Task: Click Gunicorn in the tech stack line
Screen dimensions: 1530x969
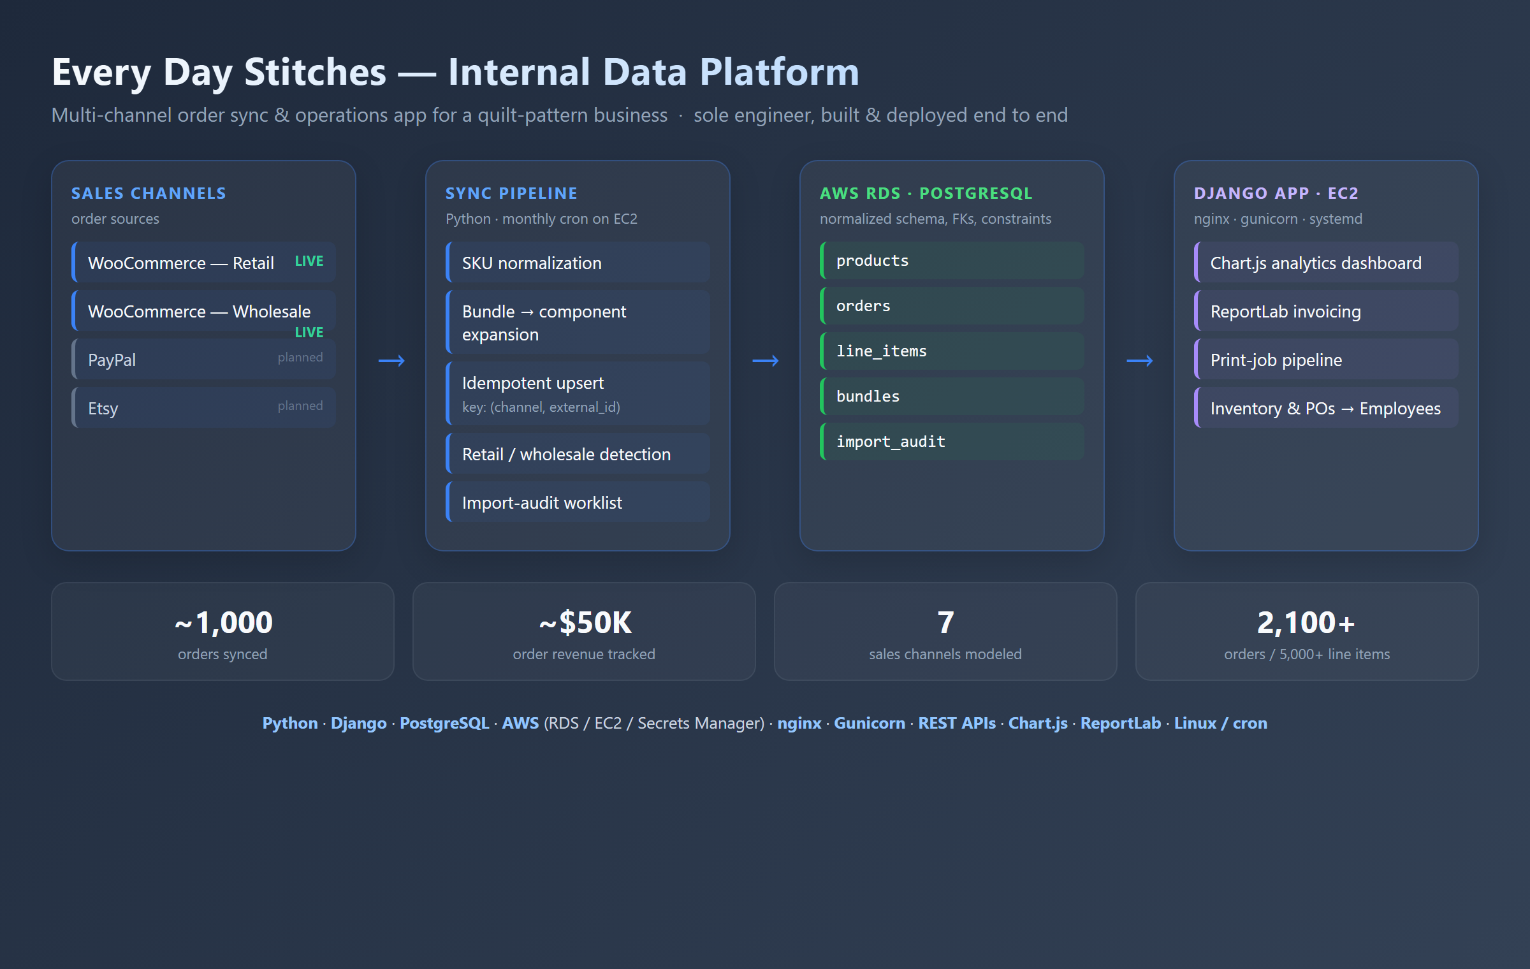Action: pyautogui.click(x=870, y=723)
